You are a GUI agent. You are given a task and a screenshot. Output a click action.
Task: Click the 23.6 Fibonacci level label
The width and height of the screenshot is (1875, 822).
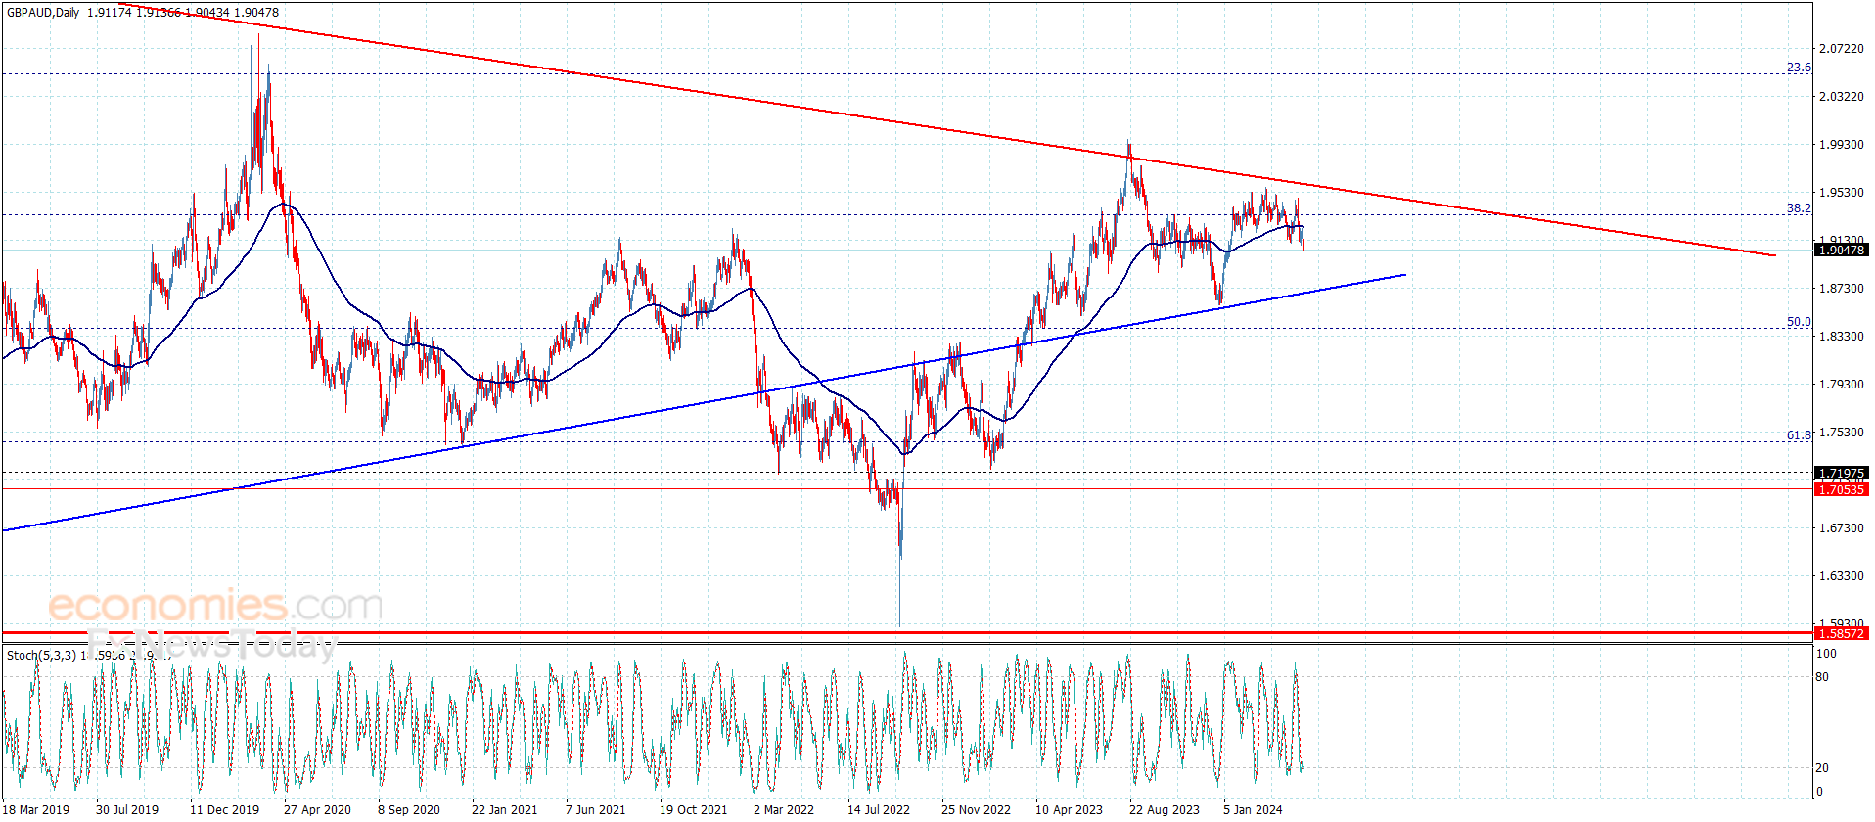[x=1799, y=68]
